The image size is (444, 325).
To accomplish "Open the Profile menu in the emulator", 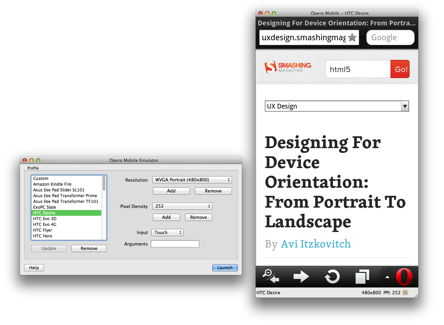I will [x=33, y=168].
